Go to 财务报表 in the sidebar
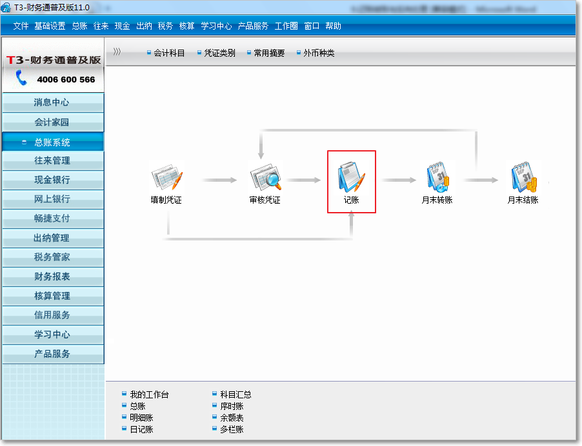The image size is (582, 446). [52, 276]
